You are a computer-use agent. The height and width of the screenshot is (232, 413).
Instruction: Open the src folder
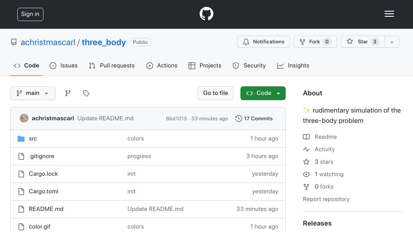[x=33, y=139]
